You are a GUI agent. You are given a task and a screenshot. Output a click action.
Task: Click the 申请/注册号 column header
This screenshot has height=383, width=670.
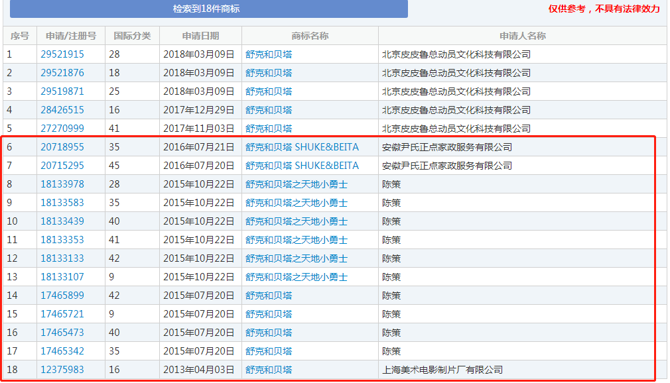(71, 36)
